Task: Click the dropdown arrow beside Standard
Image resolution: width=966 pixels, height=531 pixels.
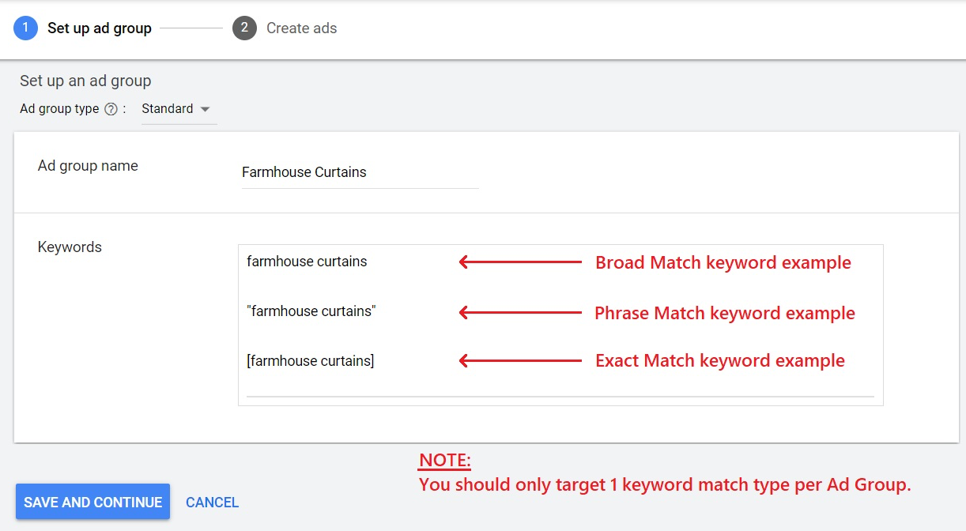Action: point(205,110)
